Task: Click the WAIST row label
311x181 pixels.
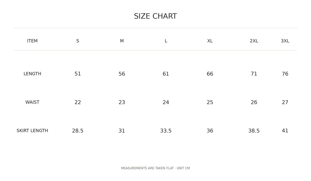Action: (x=32, y=102)
